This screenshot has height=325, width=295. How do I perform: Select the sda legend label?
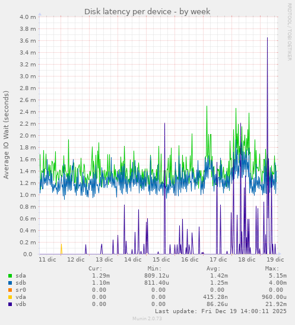point(21,276)
